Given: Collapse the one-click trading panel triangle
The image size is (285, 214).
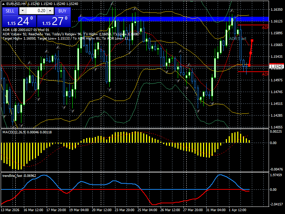Looking at the screenshot, I should pos(4,3).
